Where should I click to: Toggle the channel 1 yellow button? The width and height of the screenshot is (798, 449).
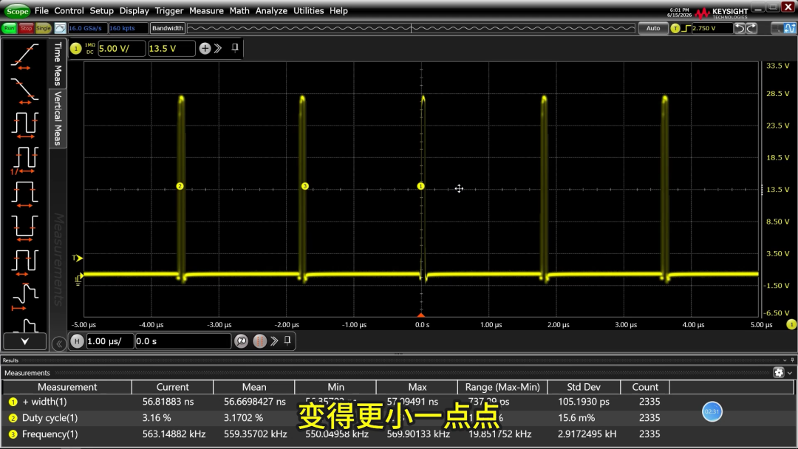76,49
